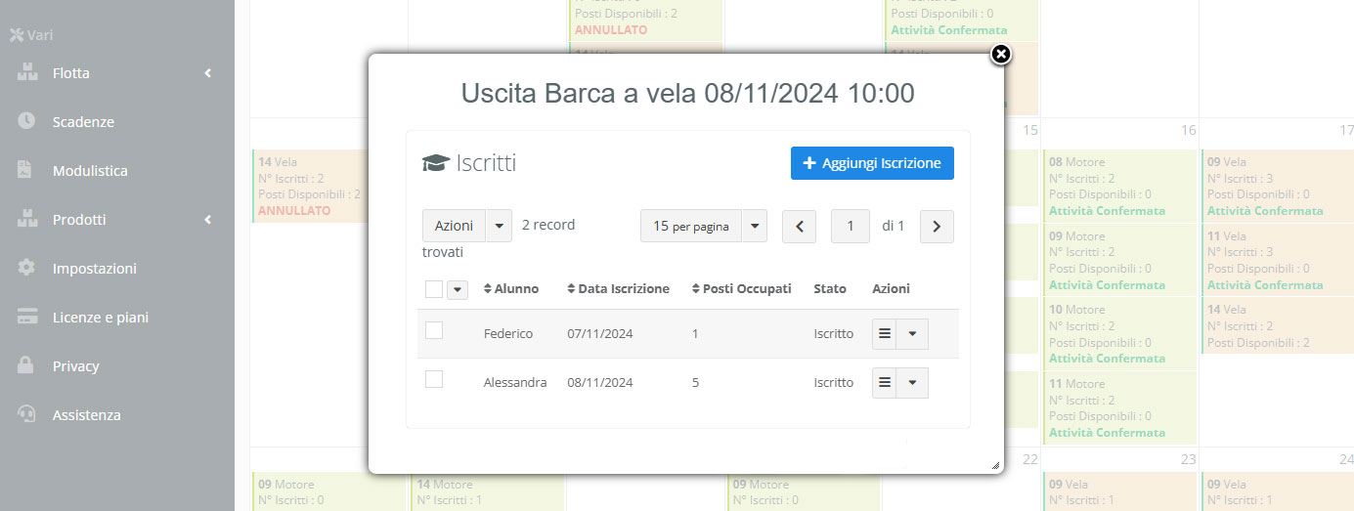Image resolution: width=1354 pixels, height=511 pixels.
Task: Close the Uscita Barca a vela popup
Action: pos(1000,55)
